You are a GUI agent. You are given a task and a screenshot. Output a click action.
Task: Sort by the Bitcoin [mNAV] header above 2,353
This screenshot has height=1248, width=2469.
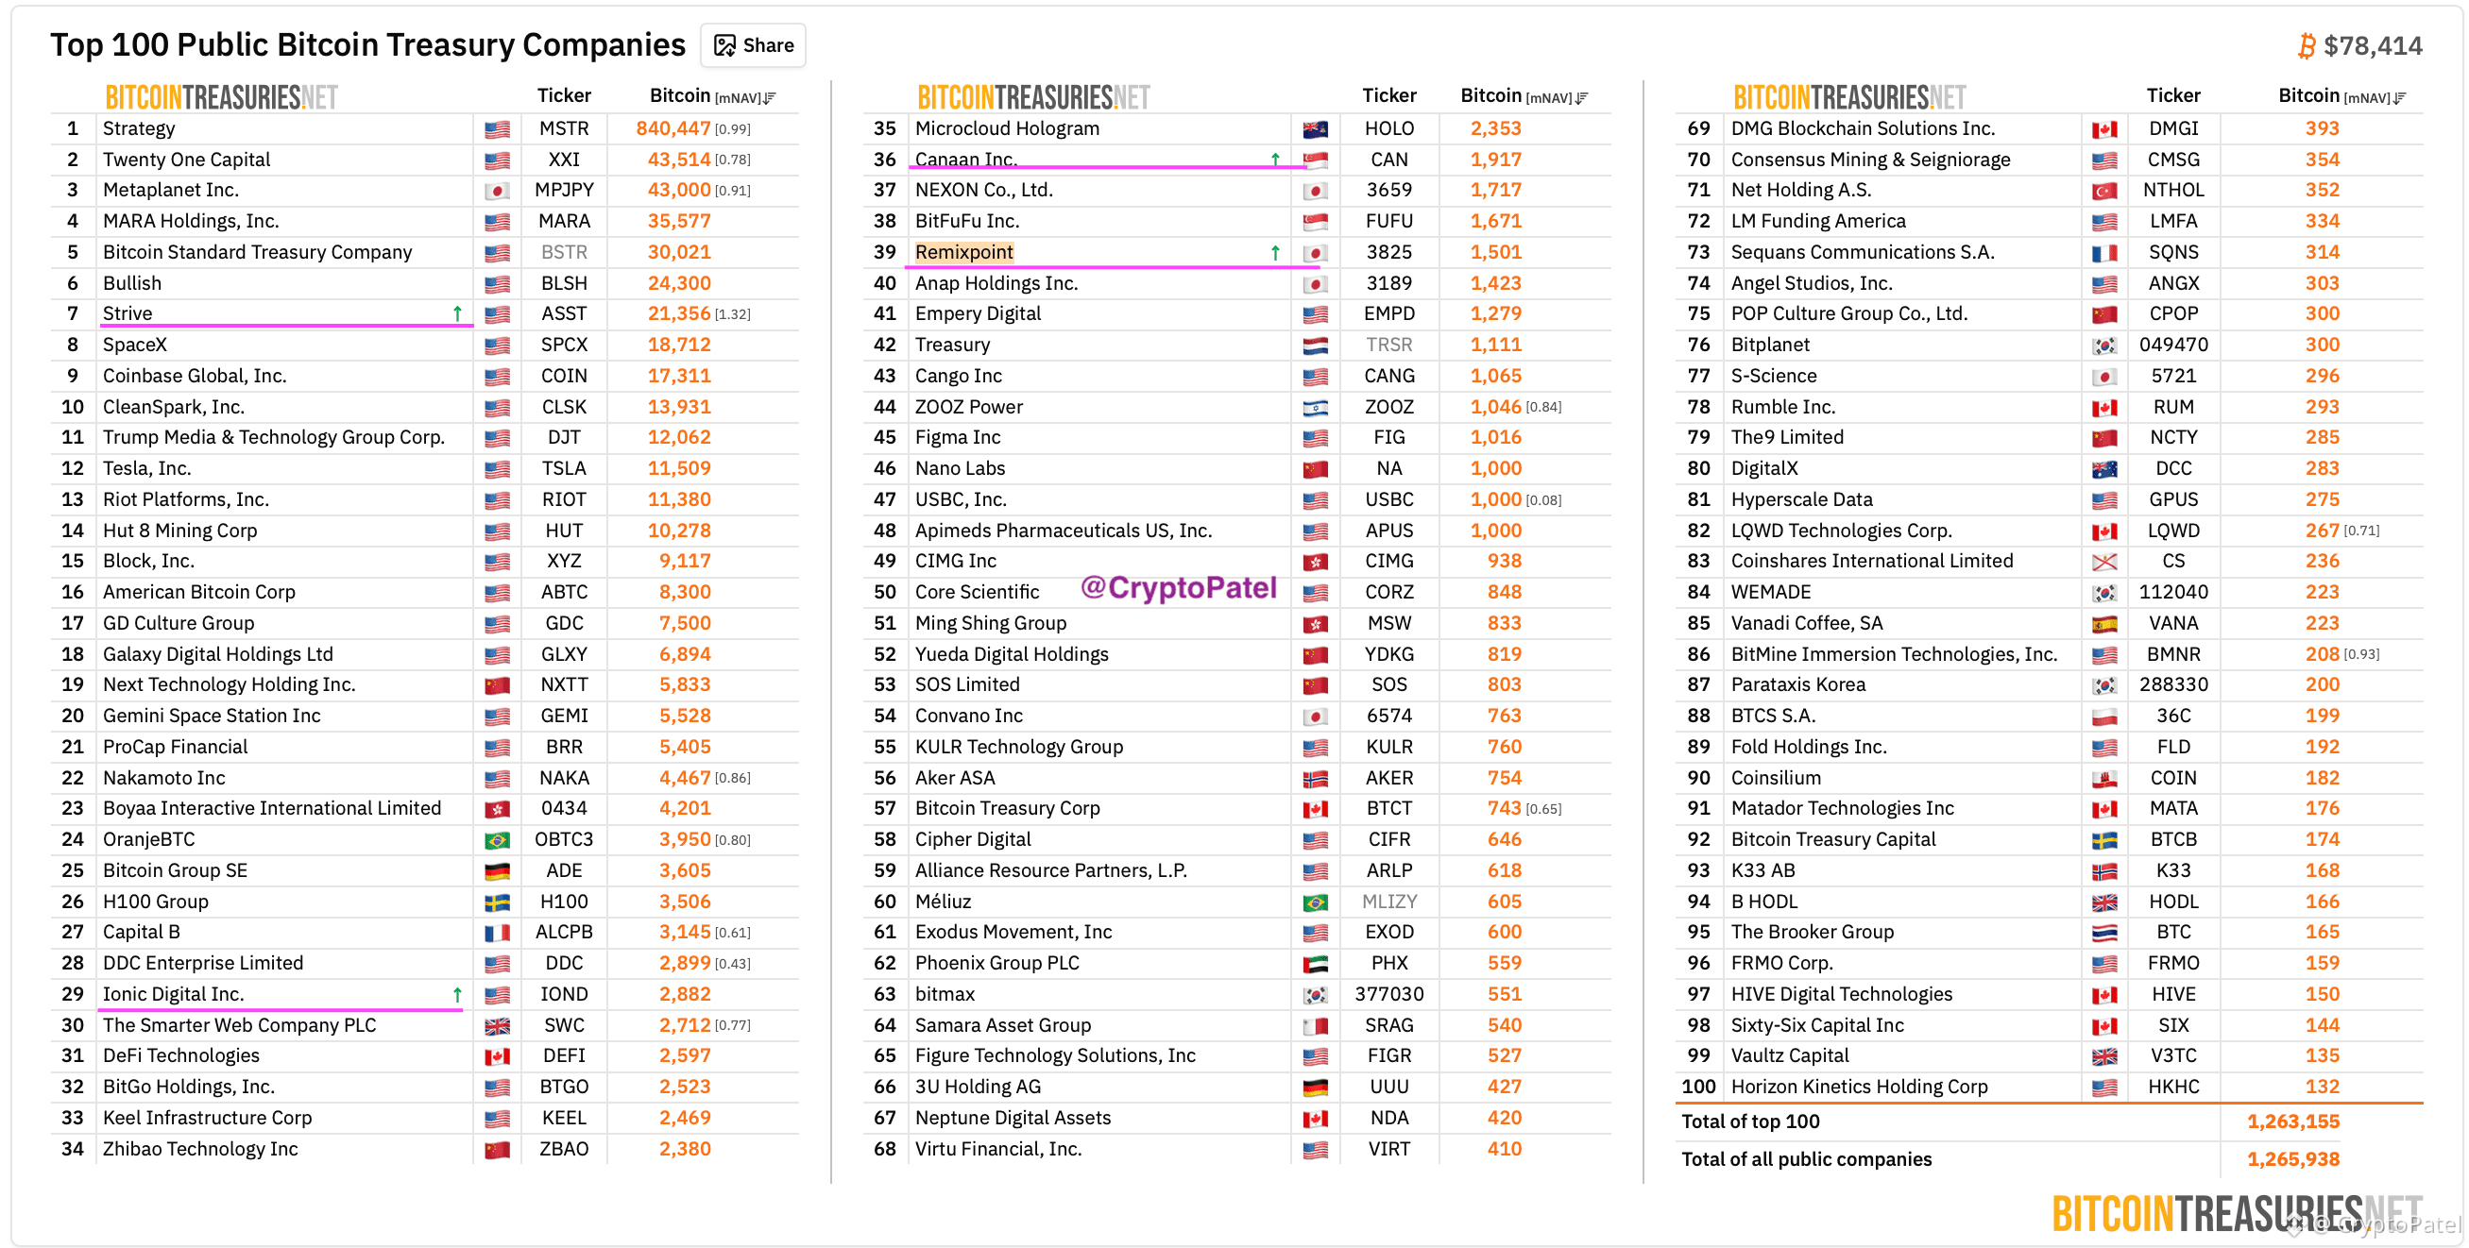(x=1524, y=95)
